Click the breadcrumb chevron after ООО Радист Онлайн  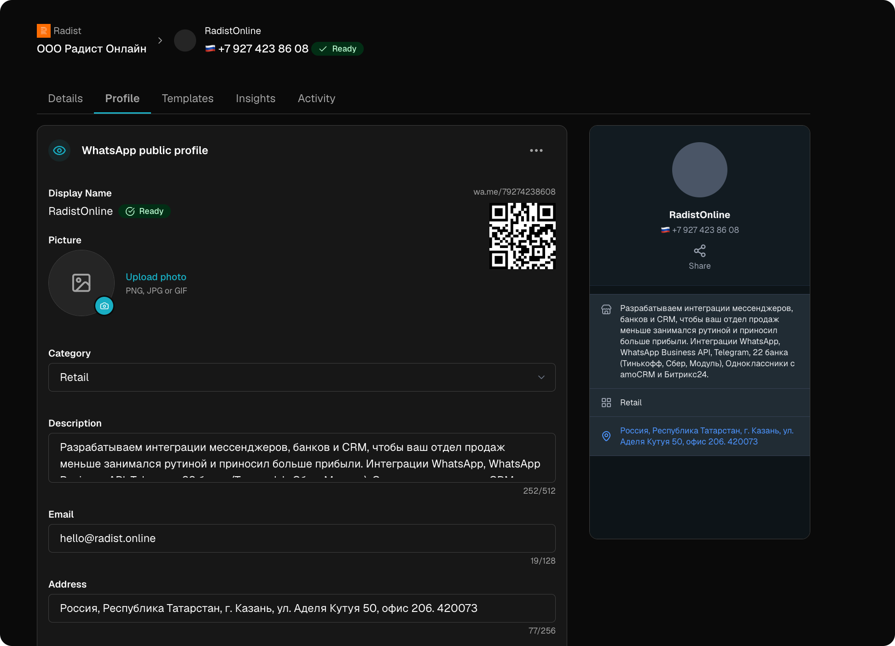(160, 40)
